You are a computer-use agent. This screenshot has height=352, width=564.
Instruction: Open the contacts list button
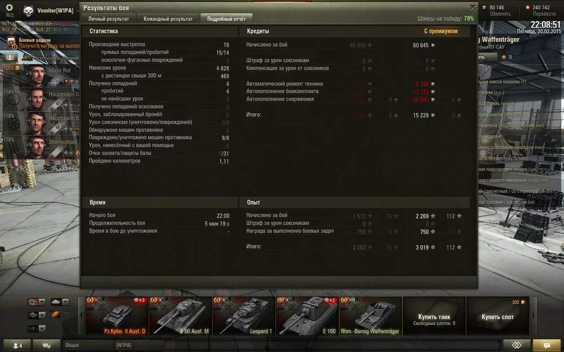tap(17, 346)
